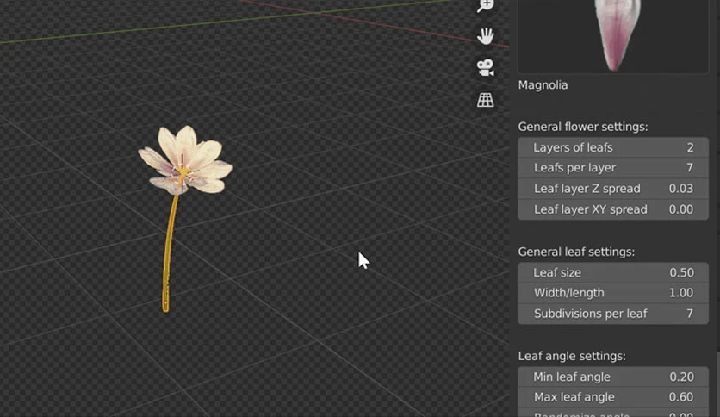This screenshot has height=417, width=720.
Task: Click the Magnolia petal thumbnail preview
Action: click(x=613, y=36)
